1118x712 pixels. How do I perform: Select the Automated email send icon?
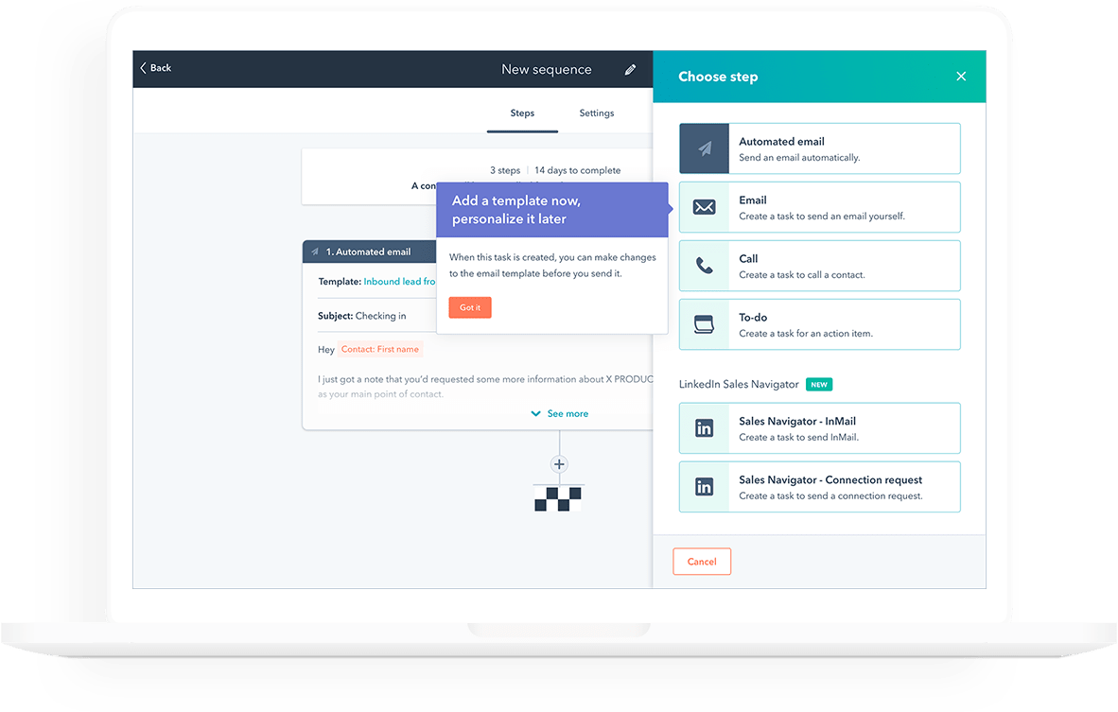pos(704,148)
